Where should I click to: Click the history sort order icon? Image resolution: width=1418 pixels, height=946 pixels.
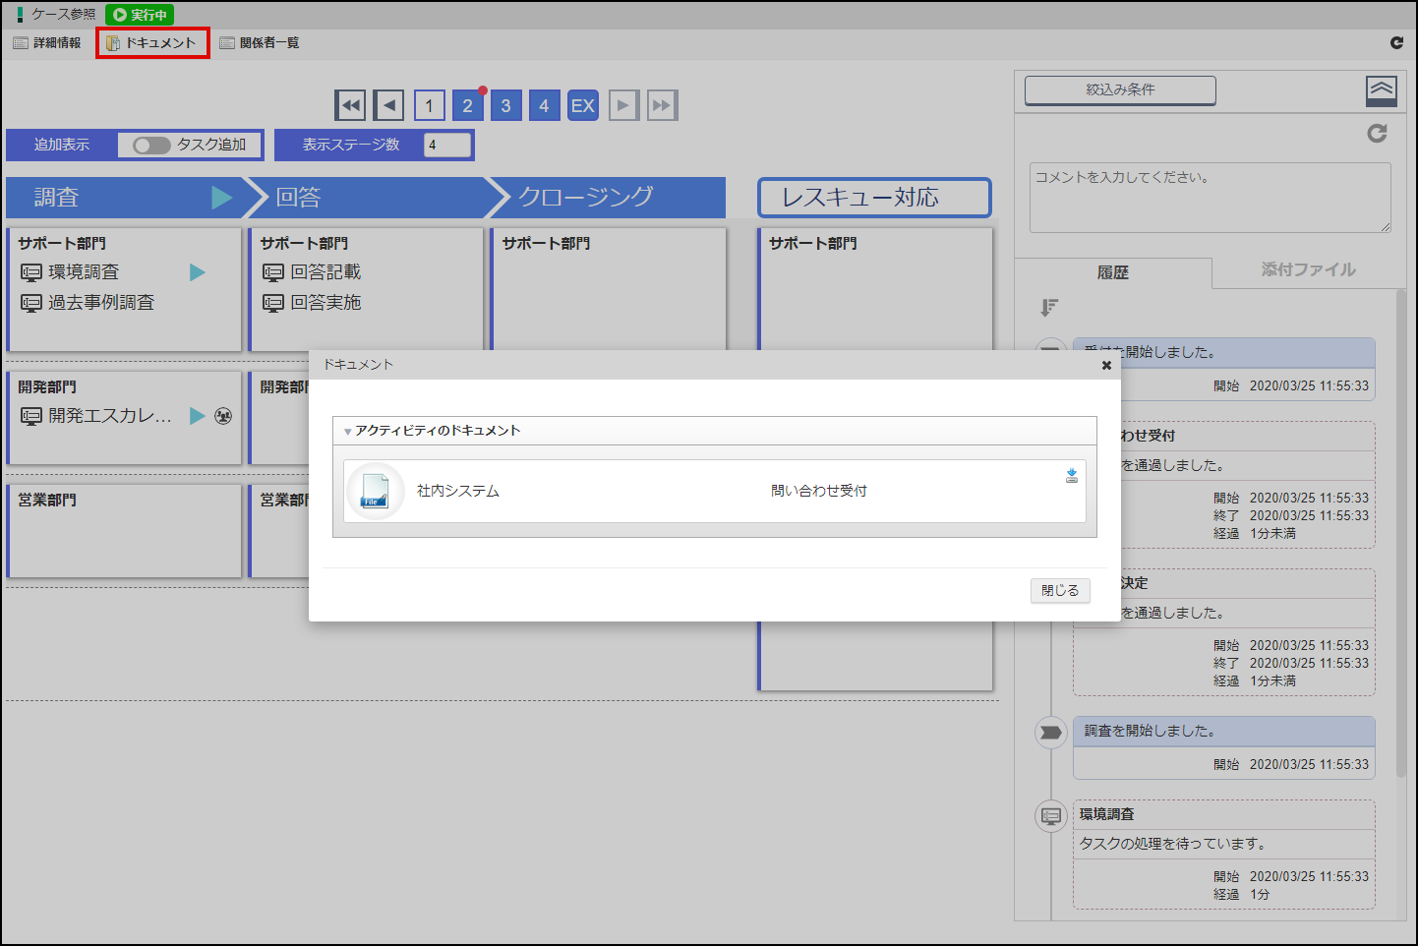tap(1049, 308)
